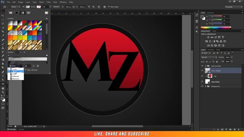Toggle the Align with layer checkbox
Viewport: 244px width, 137px height.
tap(26, 70)
